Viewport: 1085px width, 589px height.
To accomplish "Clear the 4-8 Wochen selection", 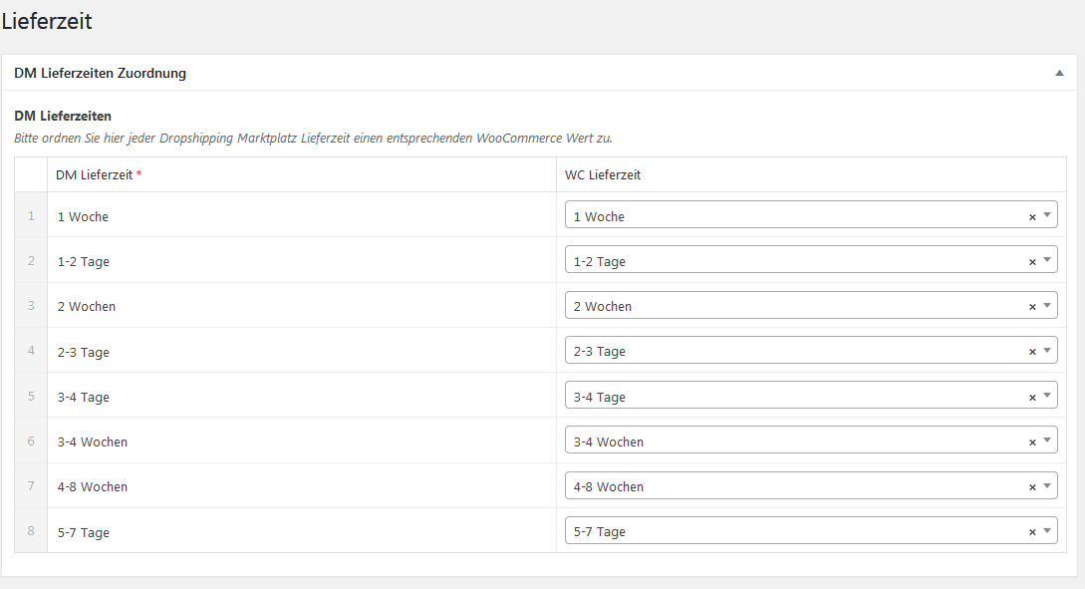I will point(1032,488).
